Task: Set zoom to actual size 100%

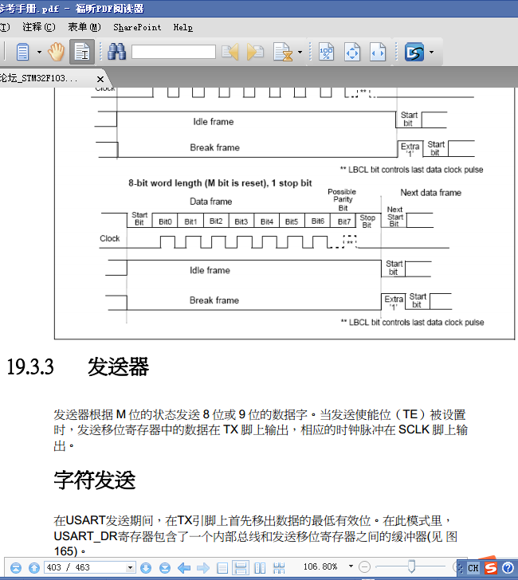Action: pos(327,53)
